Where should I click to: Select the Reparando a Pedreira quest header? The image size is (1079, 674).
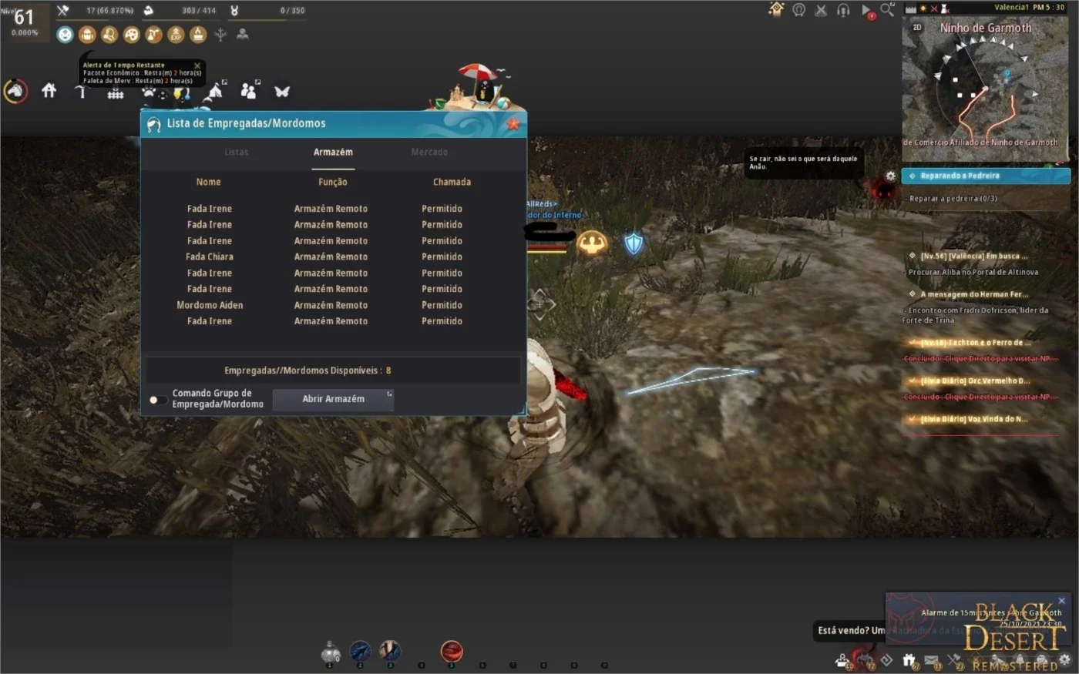point(986,176)
